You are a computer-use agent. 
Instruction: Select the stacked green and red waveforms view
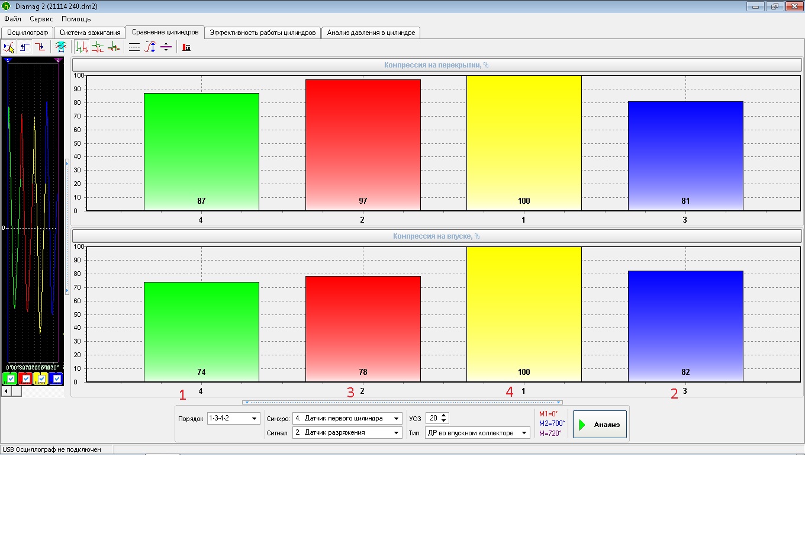[98, 47]
